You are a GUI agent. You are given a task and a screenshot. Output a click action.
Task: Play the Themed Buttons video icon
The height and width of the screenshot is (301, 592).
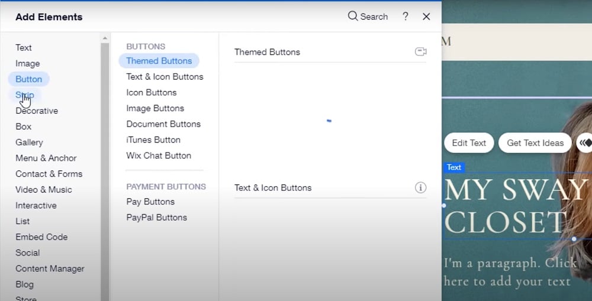pyautogui.click(x=420, y=52)
